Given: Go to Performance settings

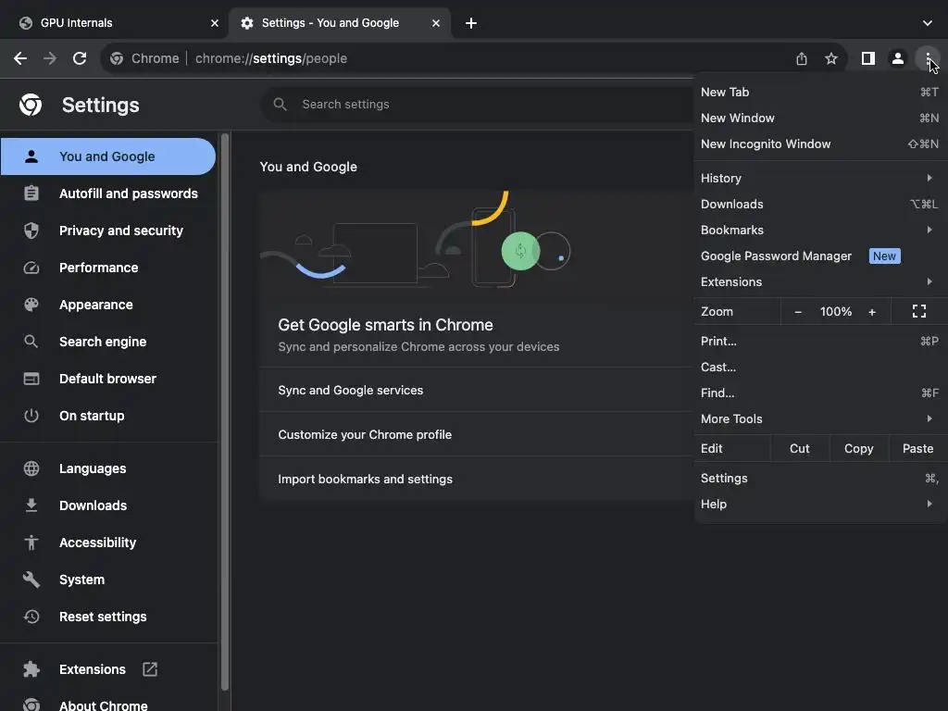Looking at the screenshot, I should (107, 268).
